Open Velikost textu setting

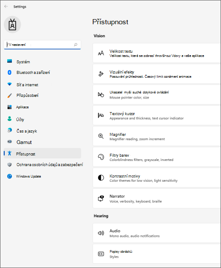point(157,53)
